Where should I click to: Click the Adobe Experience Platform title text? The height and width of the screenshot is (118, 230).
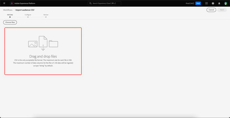(25, 3)
